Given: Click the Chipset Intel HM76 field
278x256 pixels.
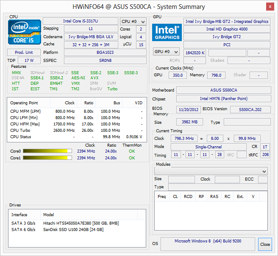Looking at the screenshot, I should 224,99.
